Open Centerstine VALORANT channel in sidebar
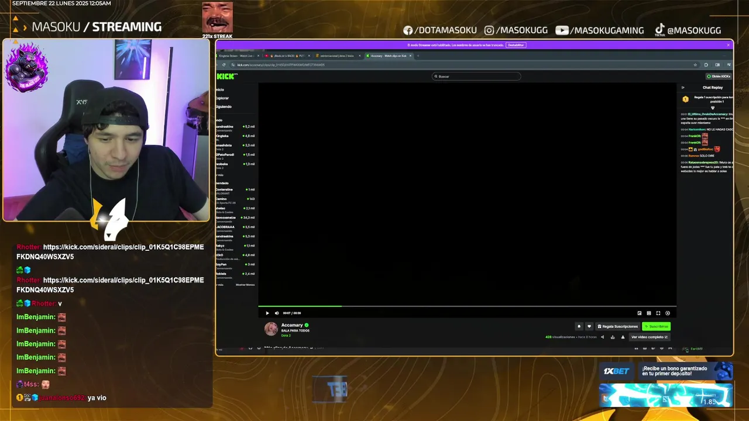The width and height of the screenshot is (749, 421). 235,191
